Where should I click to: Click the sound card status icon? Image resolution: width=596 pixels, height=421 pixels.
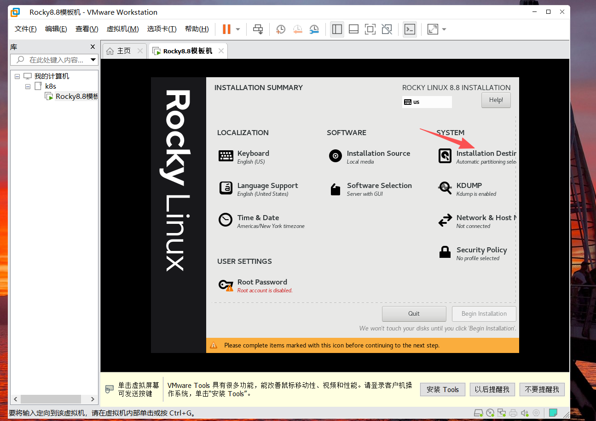525,413
